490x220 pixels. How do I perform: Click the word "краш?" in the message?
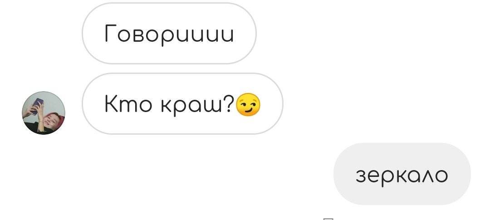click(x=197, y=106)
